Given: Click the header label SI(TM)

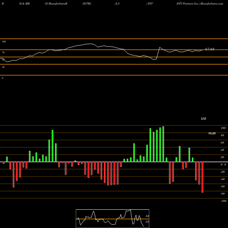Looking at the screenshot, I should click(x=87, y=4).
